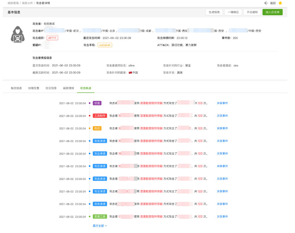Expand the full list via 展示全部
Image resolution: width=295 pixels, height=233 pixels.
100,226
